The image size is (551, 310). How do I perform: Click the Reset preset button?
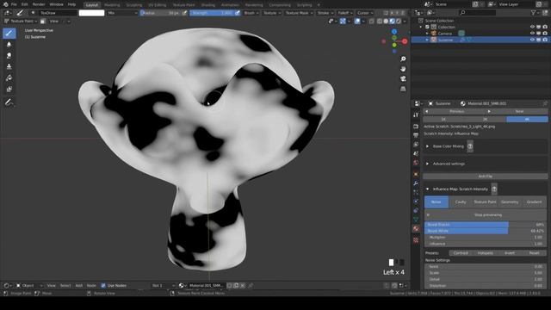point(534,253)
